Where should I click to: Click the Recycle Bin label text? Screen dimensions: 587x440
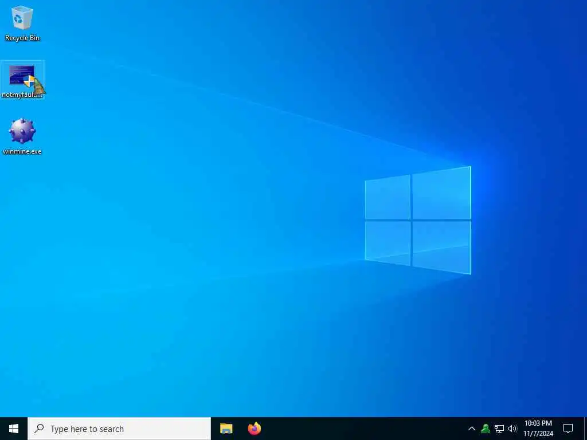point(22,38)
